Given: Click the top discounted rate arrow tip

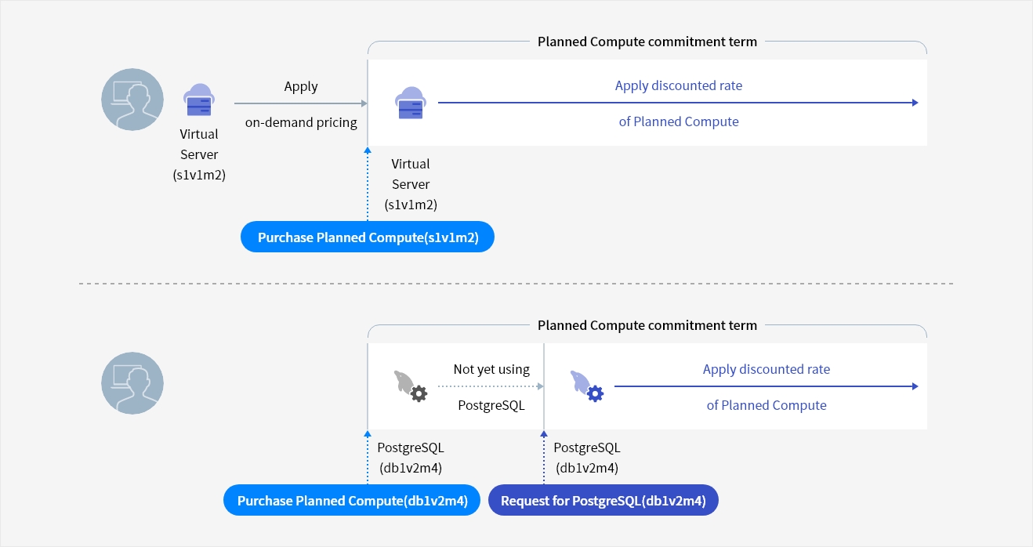Looking at the screenshot, I should coord(914,103).
